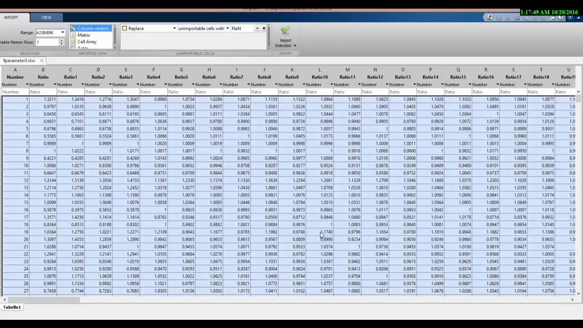Click the green Import Selection checkmark icon
Screen dimensions: 583x328
pos(285,31)
